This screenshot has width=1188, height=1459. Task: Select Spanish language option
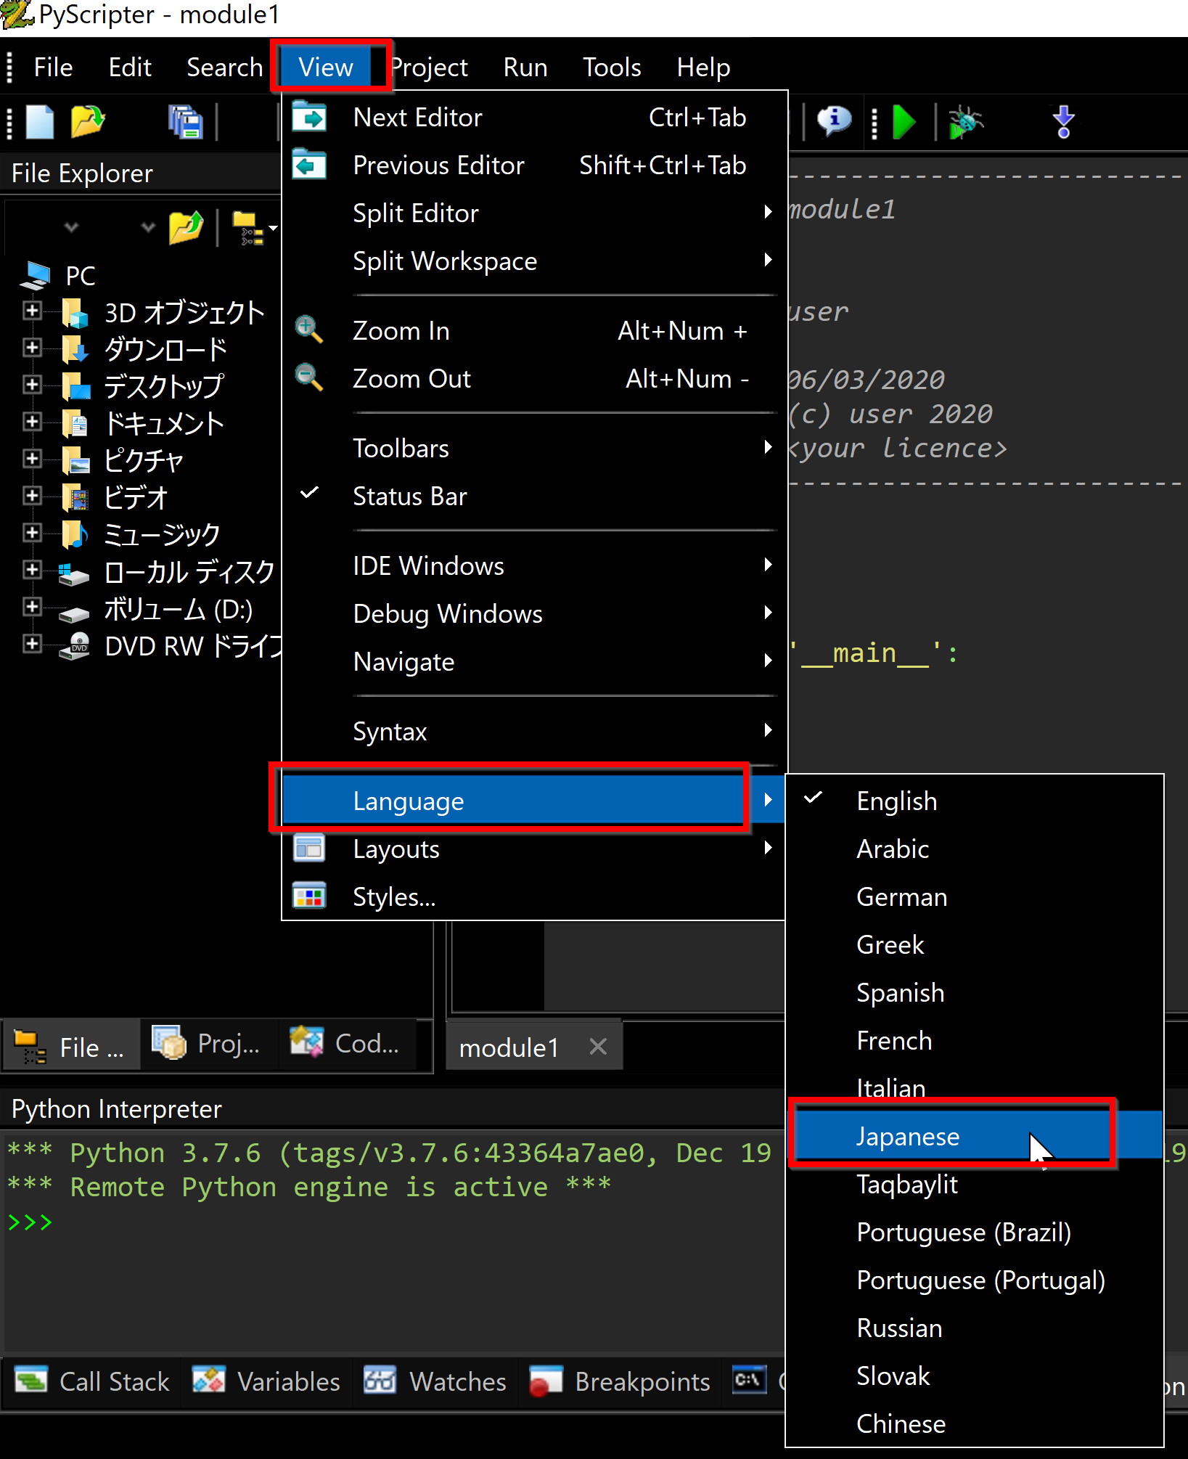click(975, 992)
